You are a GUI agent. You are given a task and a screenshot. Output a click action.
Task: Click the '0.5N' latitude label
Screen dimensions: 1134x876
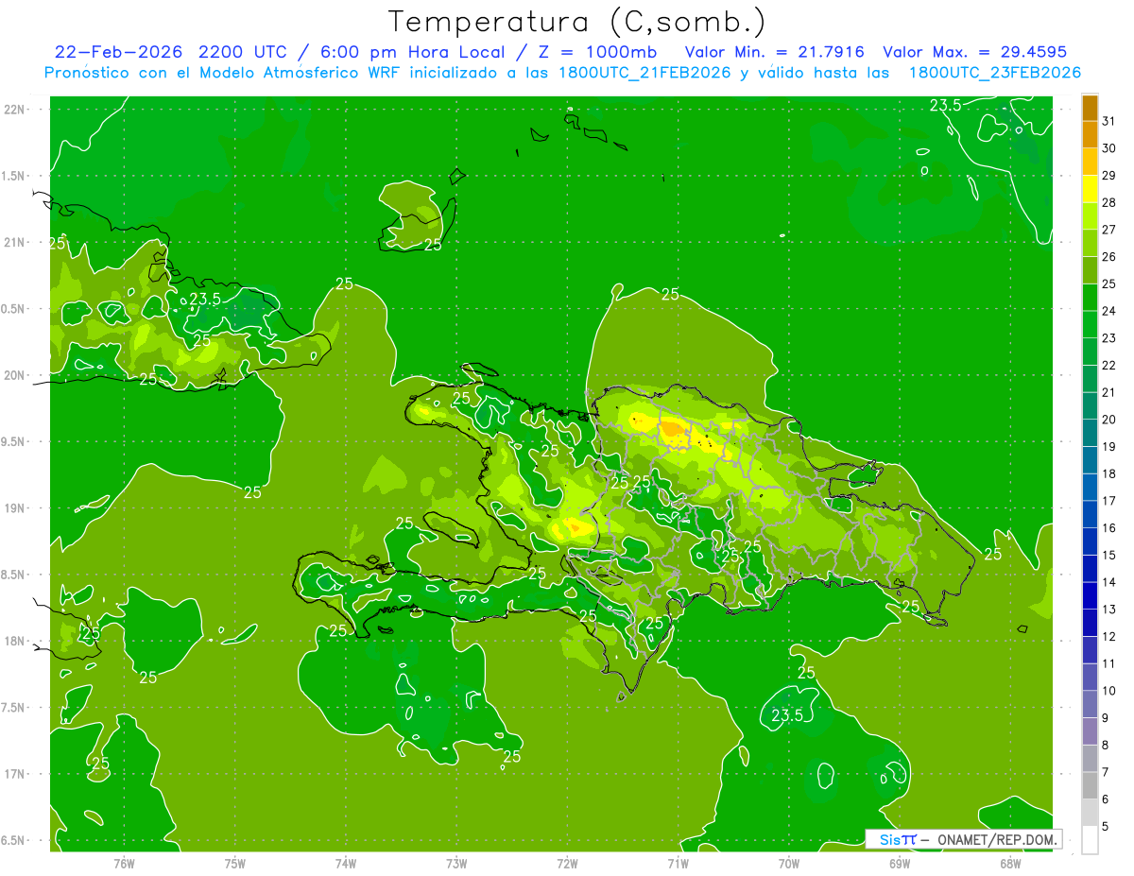[14, 309]
